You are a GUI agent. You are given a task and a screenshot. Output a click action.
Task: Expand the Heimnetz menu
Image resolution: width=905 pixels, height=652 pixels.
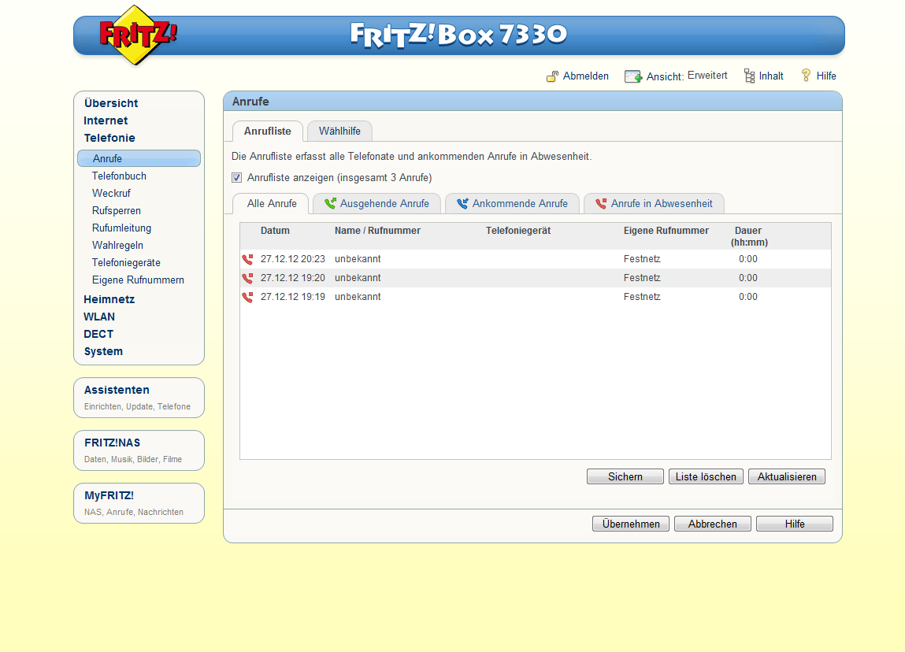point(109,299)
